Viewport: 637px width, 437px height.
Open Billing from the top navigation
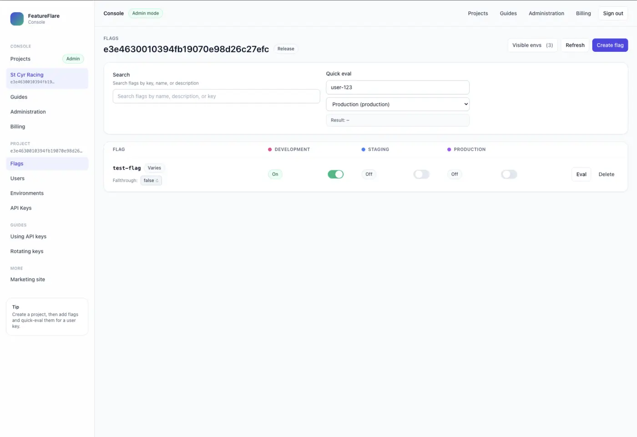[583, 13]
